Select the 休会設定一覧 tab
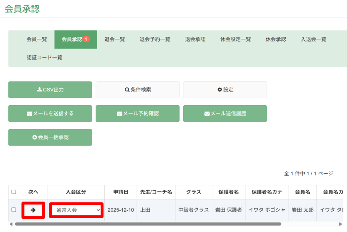The width and height of the screenshot is (347, 232). coord(236,40)
